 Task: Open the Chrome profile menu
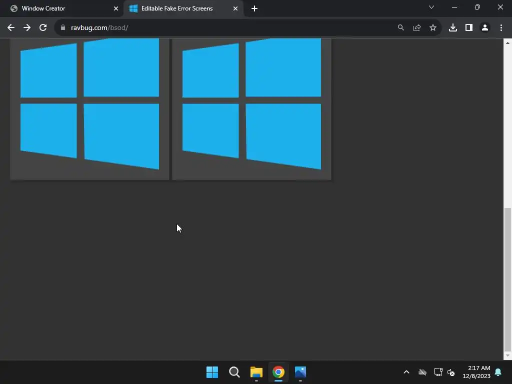[x=485, y=28]
